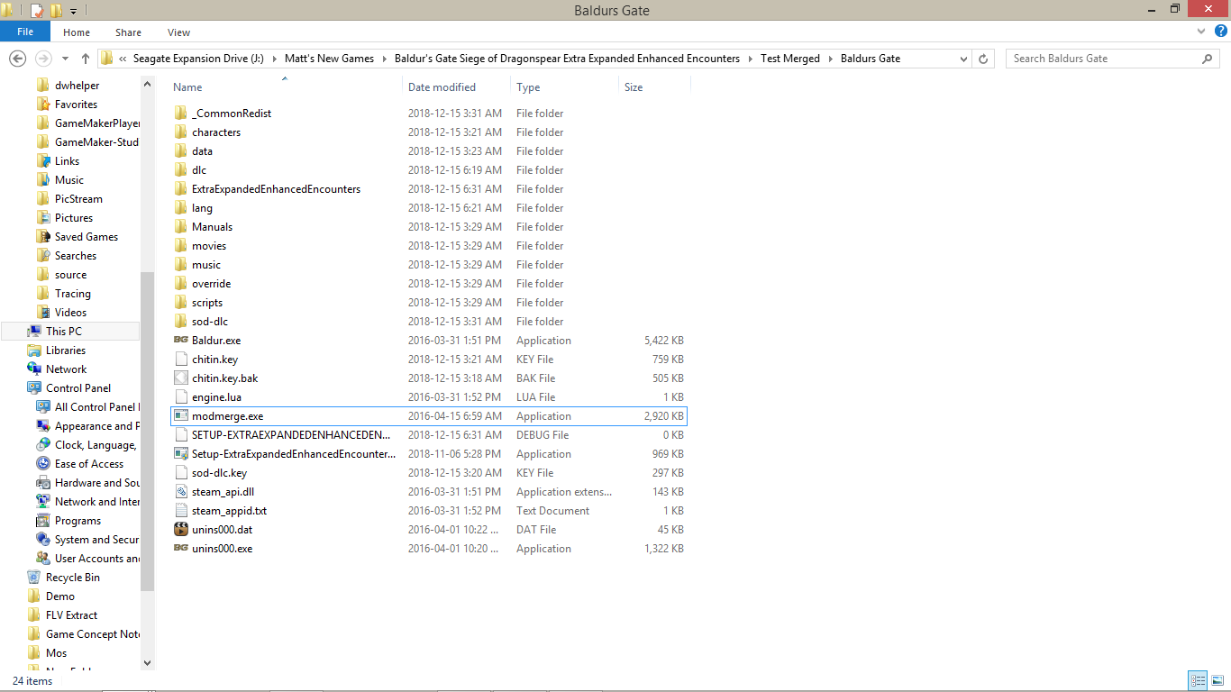The height and width of the screenshot is (692, 1231).
Task: Select the chitin.key file name
Action: (214, 360)
